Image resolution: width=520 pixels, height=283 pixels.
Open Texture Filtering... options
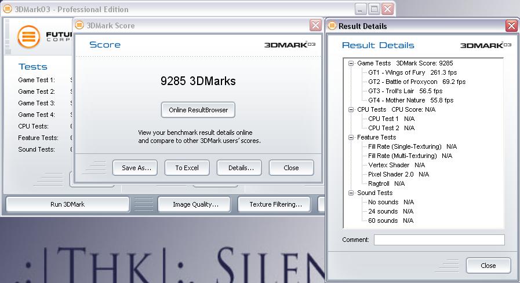[274, 204]
